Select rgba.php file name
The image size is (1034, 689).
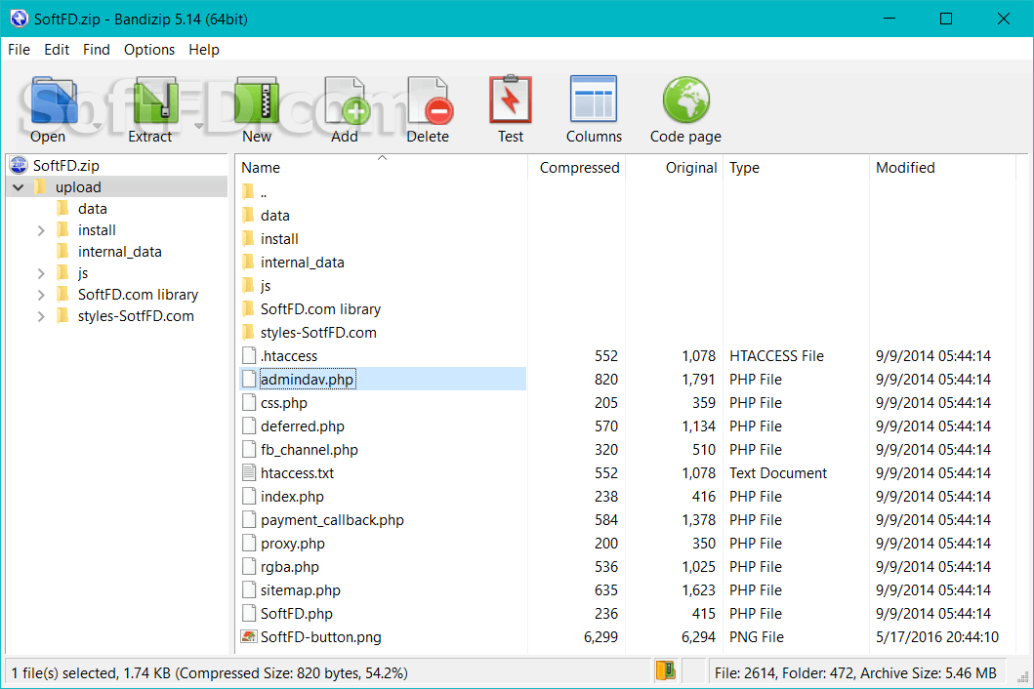[x=289, y=567]
